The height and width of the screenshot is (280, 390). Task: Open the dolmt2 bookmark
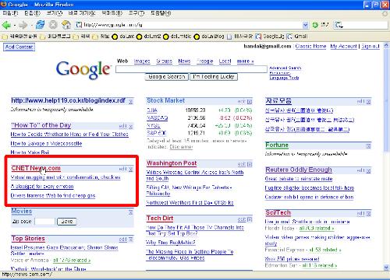coord(149,37)
